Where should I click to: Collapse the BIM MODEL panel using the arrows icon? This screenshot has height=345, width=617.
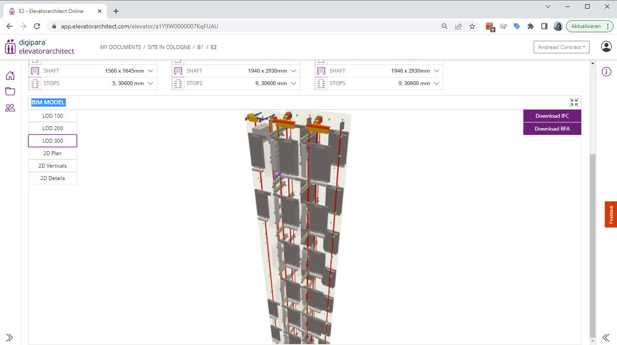click(574, 102)
